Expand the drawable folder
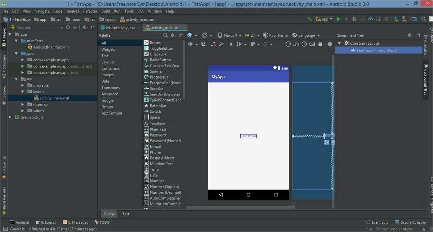433x232 pixels. (x=23, y=85)
